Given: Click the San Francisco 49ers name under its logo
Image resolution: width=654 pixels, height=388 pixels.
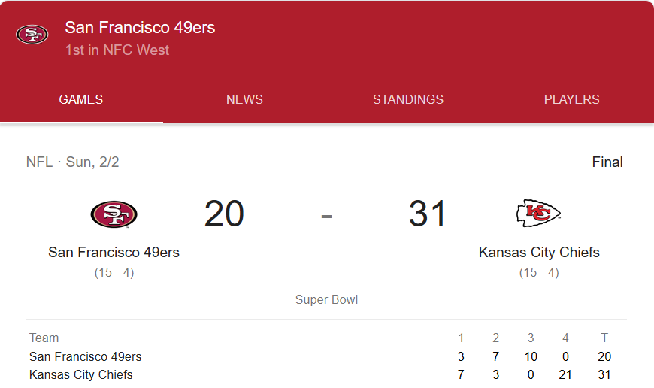Looking at the screenshot, I should [x=114, y=252].
